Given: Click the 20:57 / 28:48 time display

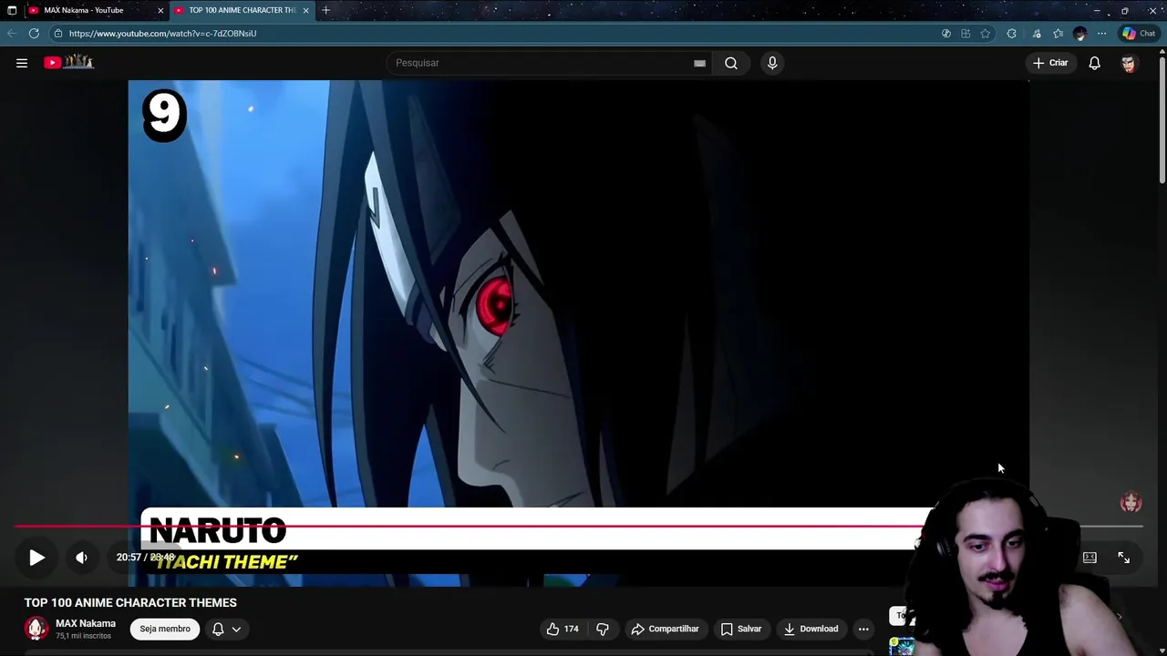Looking at the screenshot, I should tap(145, 558).
